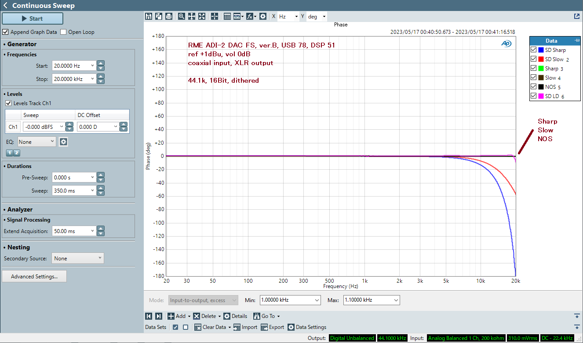Viewport: 583px width, 343px height.
Task: Uncheck NOS trace in legend
Action: [534, 87]
